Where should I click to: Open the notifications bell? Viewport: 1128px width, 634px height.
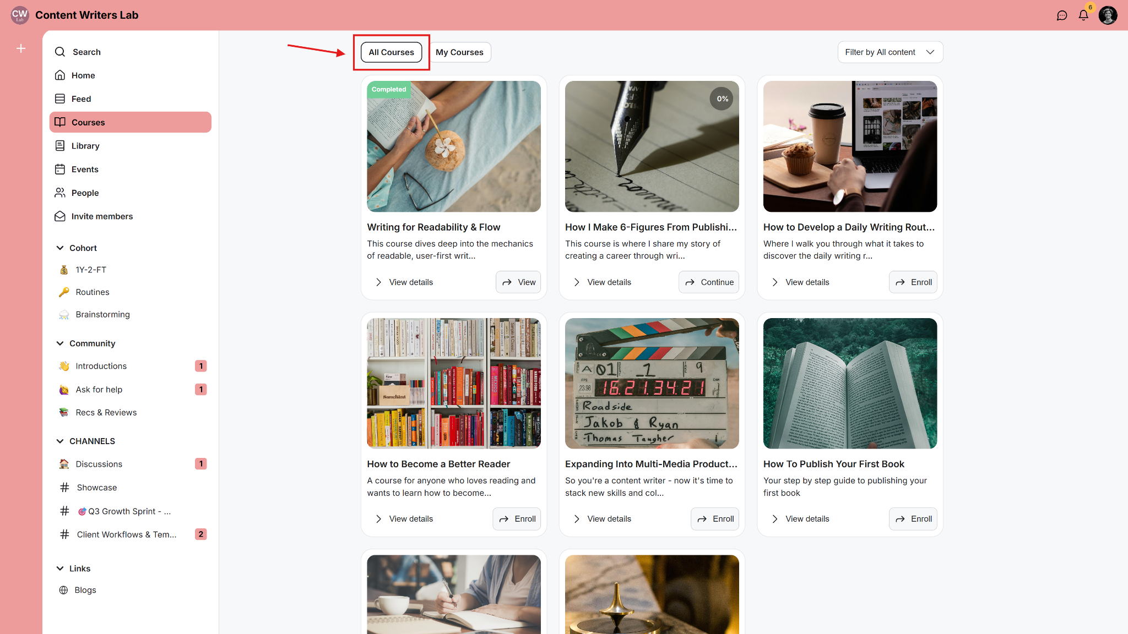1083,15
